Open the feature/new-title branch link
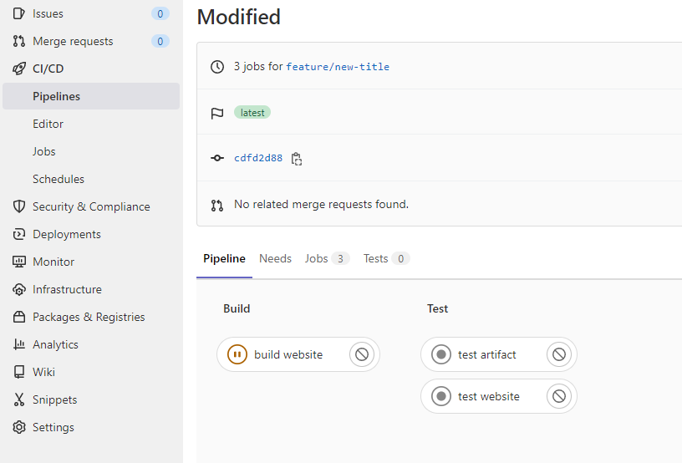The image size is (682, 463). [x=338, y=67]
